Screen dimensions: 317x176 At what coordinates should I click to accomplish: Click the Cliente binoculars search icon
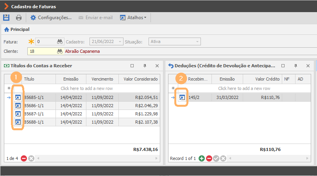(x=60, y=51)
